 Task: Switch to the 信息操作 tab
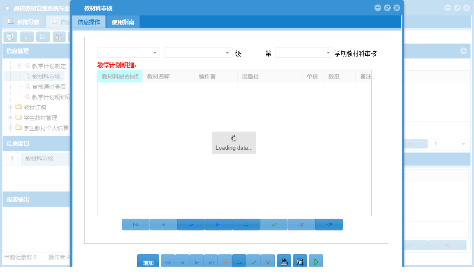tap(89, 21)
